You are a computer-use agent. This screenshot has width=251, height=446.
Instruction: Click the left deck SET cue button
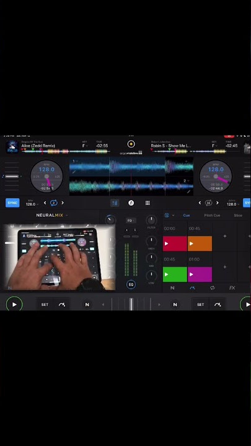[x=45, y=304]
